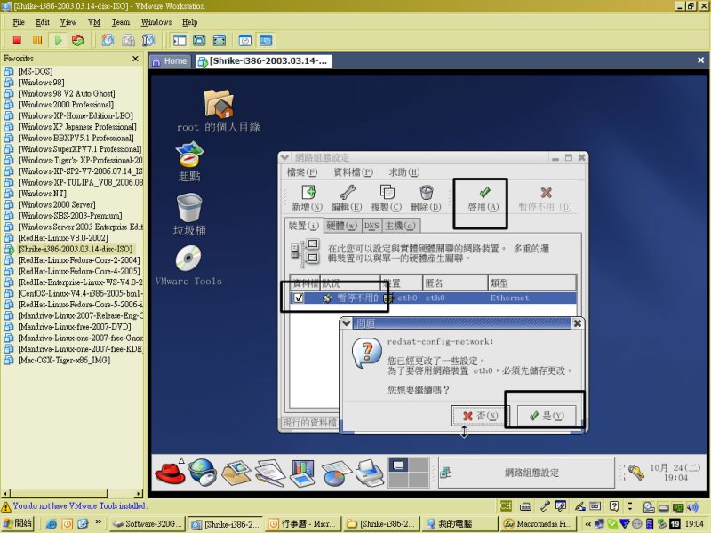Open the View menu in VMware
711x533 pixels.
[68, 22]
